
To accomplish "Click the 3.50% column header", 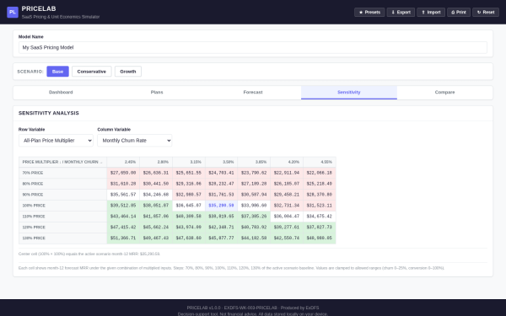I will tap(221, 162).
